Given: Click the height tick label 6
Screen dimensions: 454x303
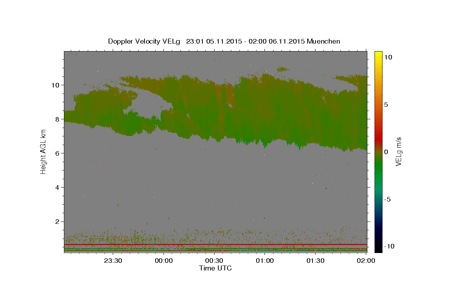Looking at the screenshot, I should click(57, 153).
